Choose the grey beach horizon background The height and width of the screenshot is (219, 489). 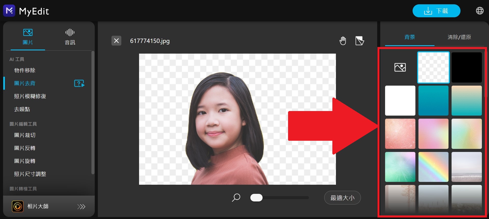467,167
